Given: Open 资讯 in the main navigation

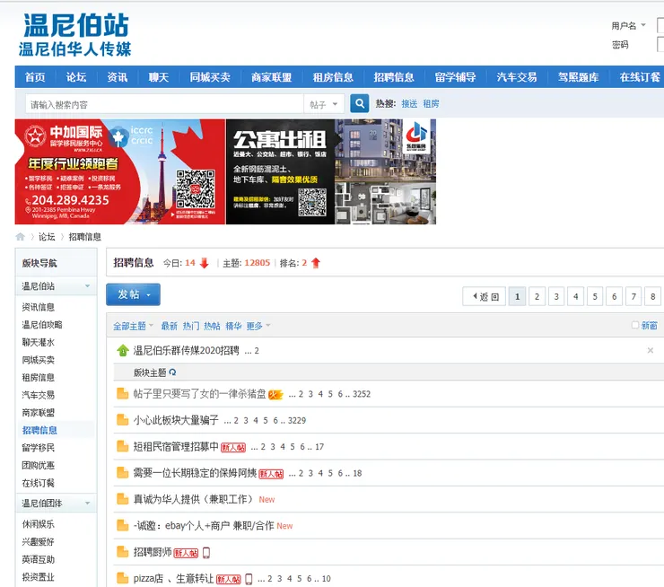Looking at the screenshot, I should [x=117, y=77].
